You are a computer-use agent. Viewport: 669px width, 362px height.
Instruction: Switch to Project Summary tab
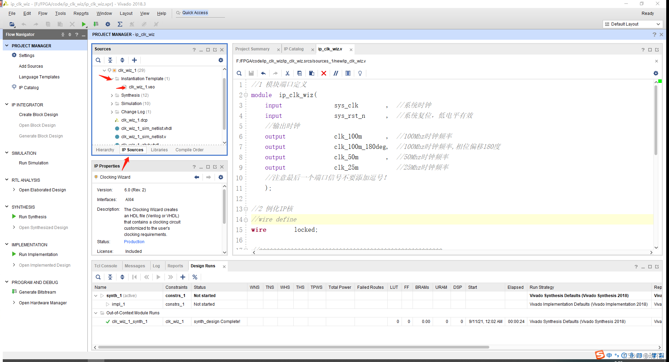pos(252,49)
